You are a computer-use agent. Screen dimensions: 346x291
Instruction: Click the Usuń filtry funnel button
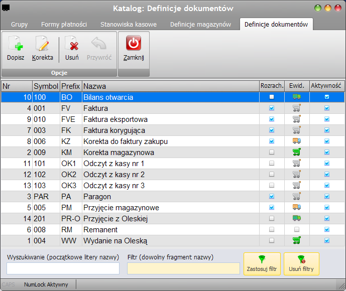301,264
